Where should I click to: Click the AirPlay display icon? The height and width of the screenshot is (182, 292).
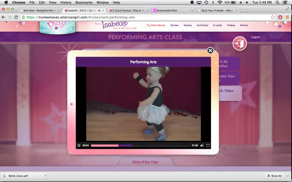point(199,3)
